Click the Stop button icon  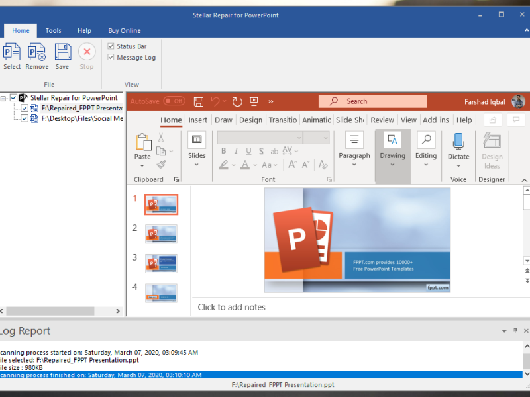pos(87,52)
